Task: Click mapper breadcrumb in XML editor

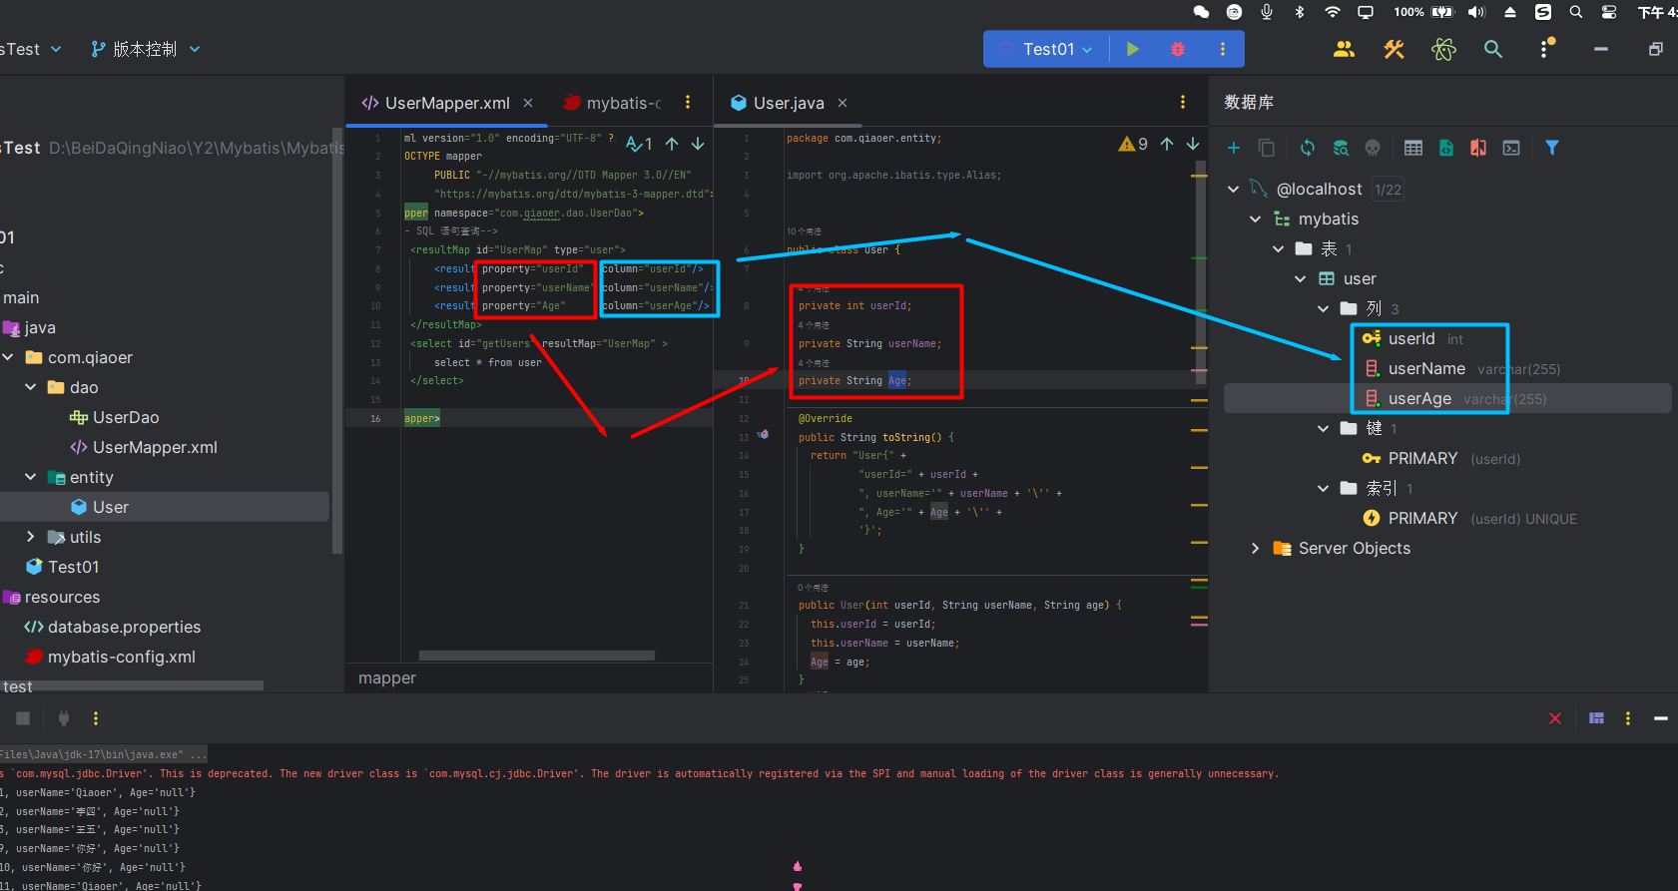Action: tap(387, 678)
